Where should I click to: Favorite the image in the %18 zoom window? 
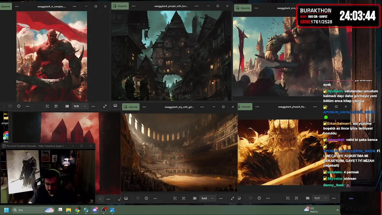[x=10, y=106]
